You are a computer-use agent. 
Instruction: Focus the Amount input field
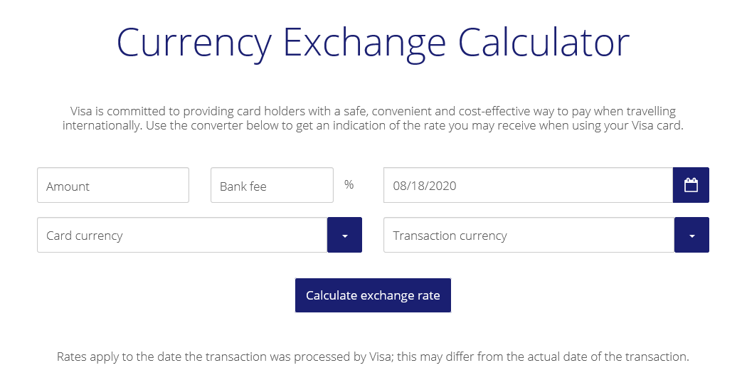click(x=113, y=185)
